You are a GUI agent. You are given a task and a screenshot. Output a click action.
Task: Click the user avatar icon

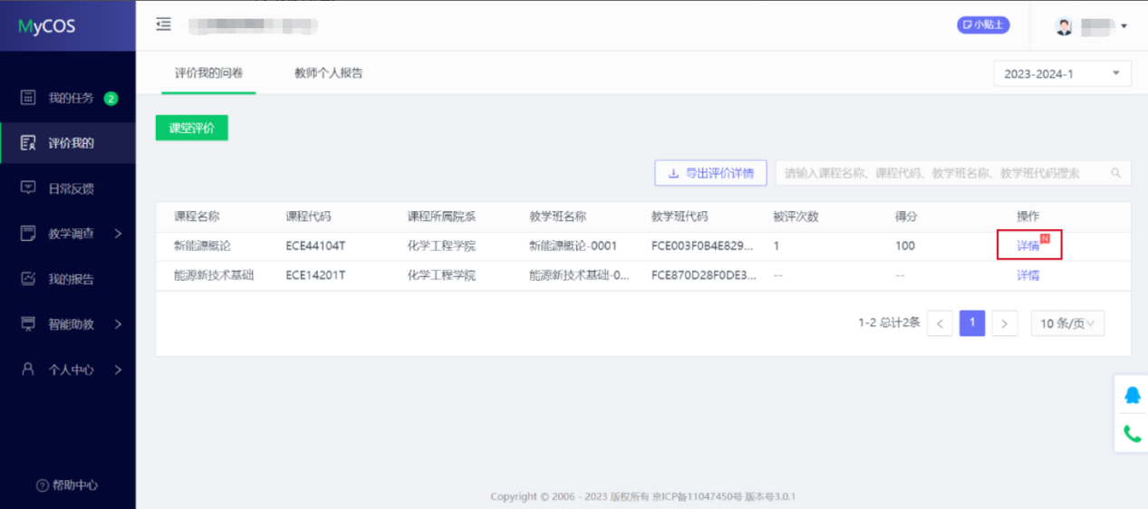pyautogui.click(x=1064, y=26)
